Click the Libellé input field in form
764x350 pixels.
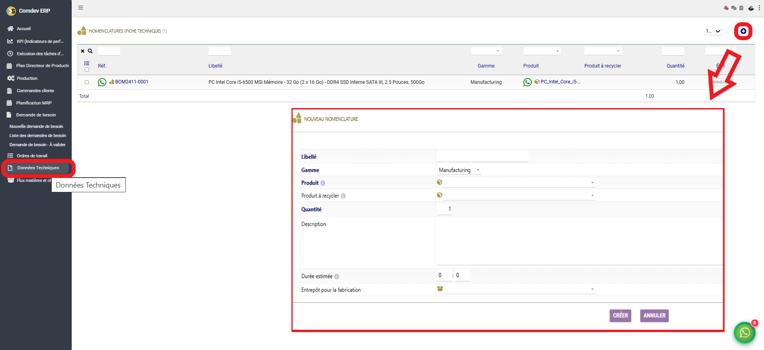coord(483,156)
